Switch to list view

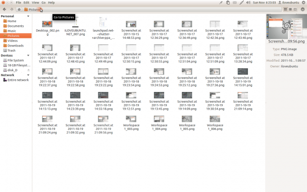coord(290,9)
